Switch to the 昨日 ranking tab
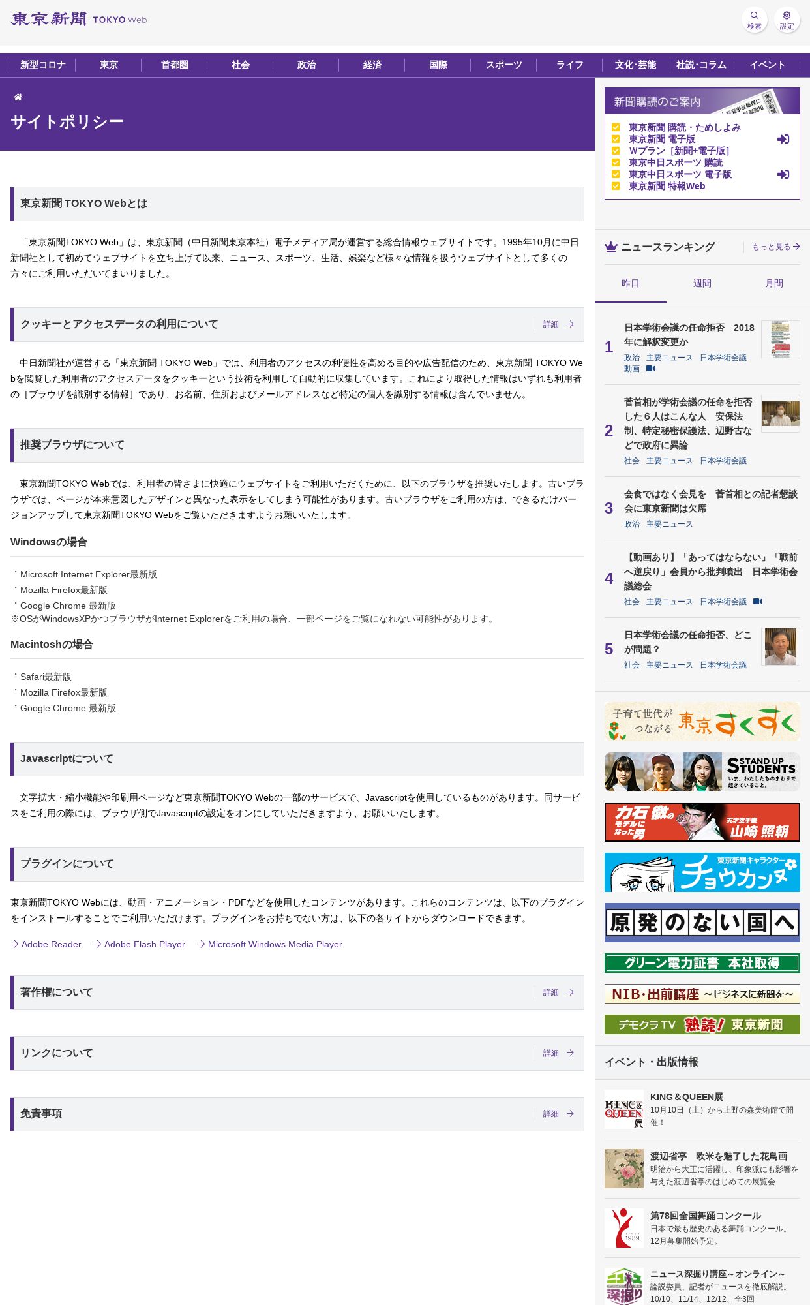 point(631,283)
